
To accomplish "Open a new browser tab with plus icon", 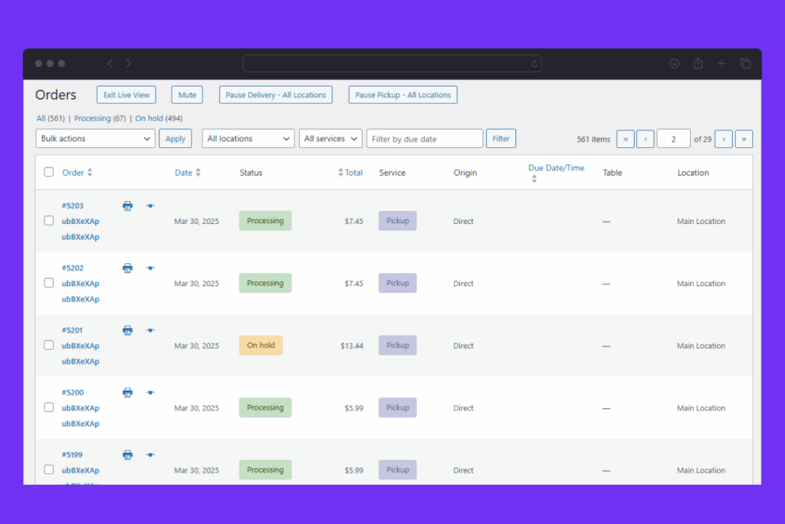I will (721, 64).
